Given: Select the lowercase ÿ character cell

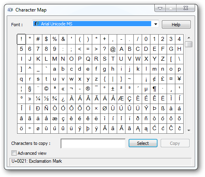Looking at the screenshot, I should pos(96,129).
